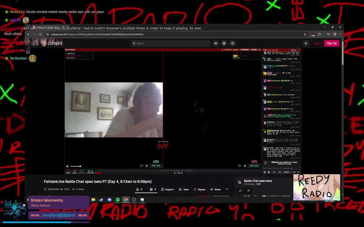
Task: Reload the page with the refresh icon
Action: [x=40, y=34]
